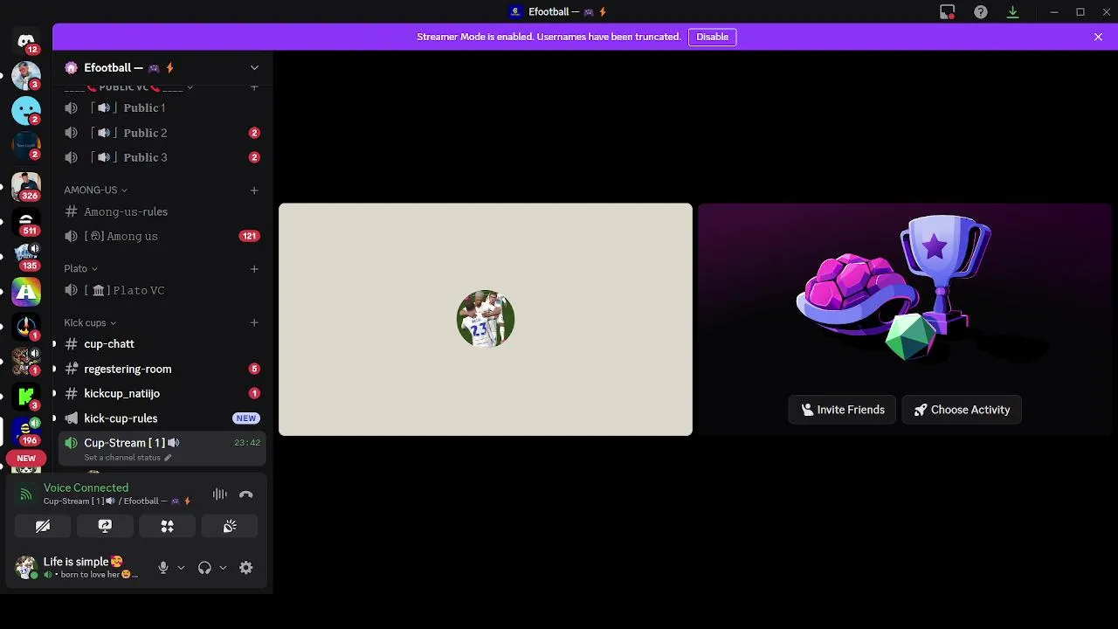Open headphone output options chevron

pos(223,568)
